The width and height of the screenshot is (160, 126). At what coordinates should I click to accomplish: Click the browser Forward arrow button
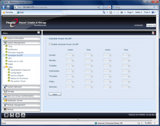[8, 7]
